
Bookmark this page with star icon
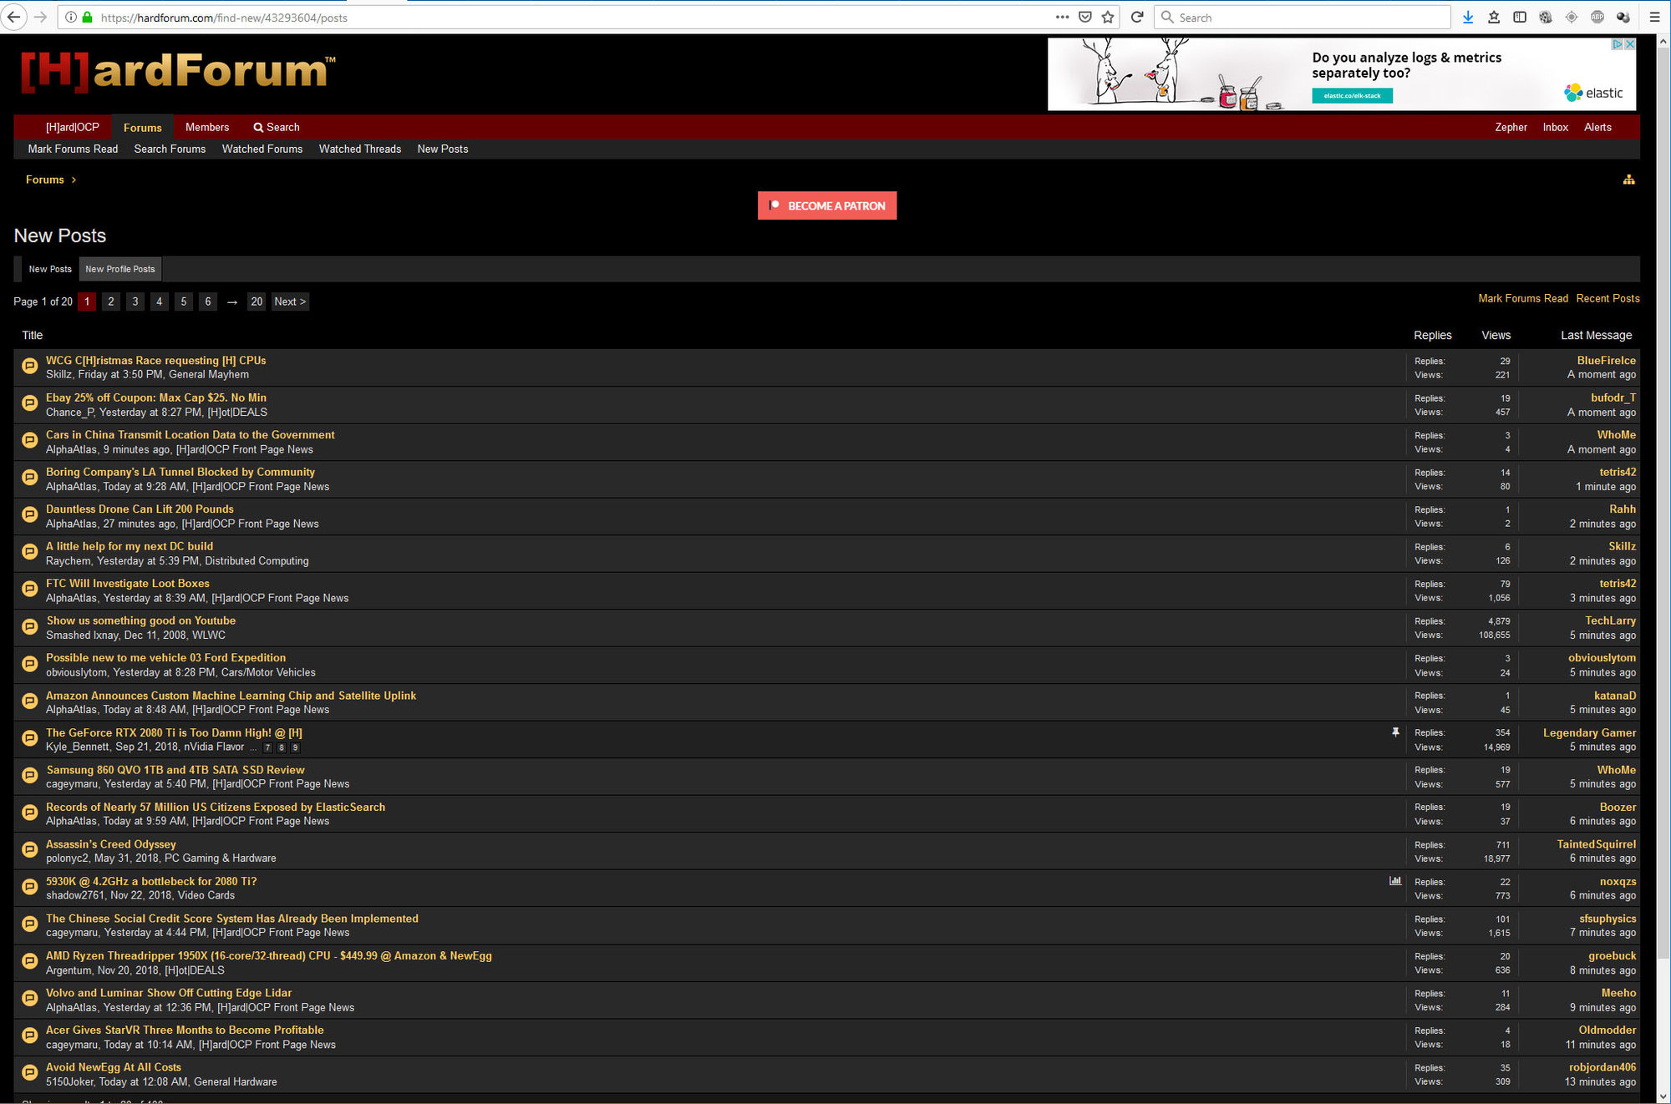click(1108, 17)
